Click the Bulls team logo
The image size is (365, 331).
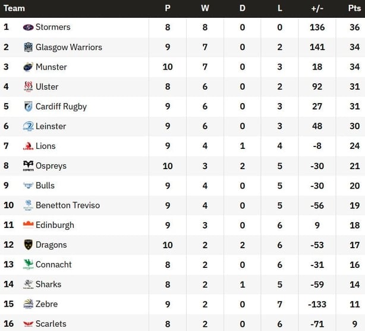pyautogui.click(x=28, y=186)
